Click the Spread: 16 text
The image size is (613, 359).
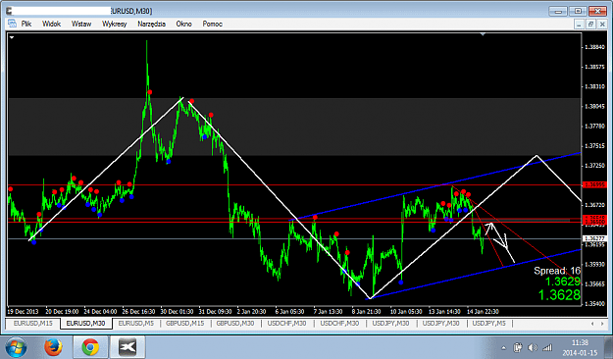coord(557,271)
